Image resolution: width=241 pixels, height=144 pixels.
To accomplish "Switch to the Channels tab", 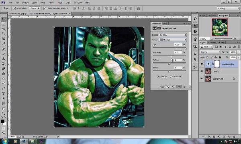I will (x=212, y=42).
